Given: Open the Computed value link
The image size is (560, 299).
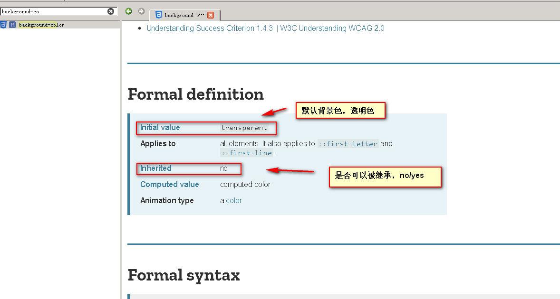Looking at the screenshot, I should tap(170, 185).
